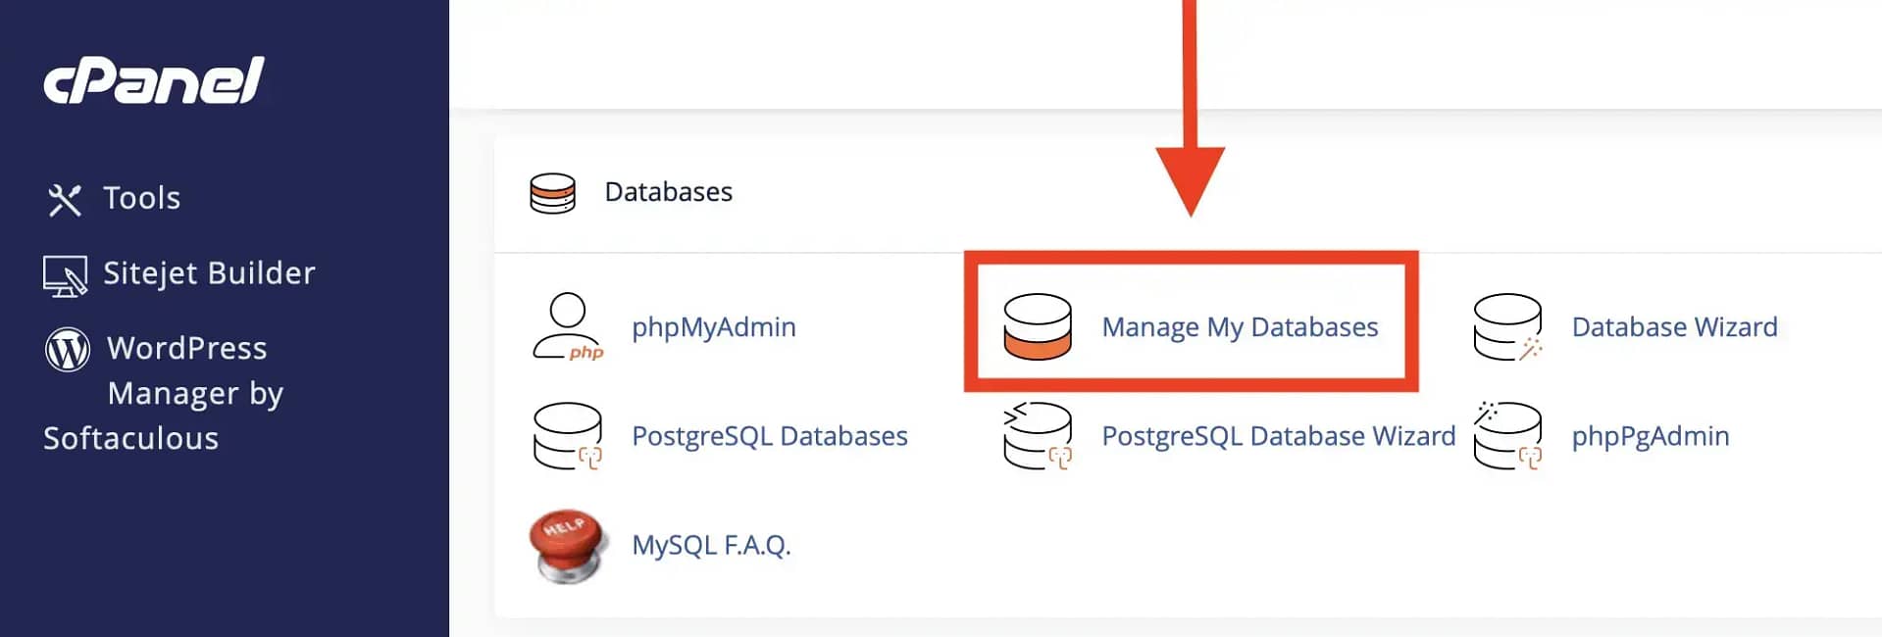
Task: Click the WordPress logo icon
Action: pyautogui.click(x=68, y=350)
